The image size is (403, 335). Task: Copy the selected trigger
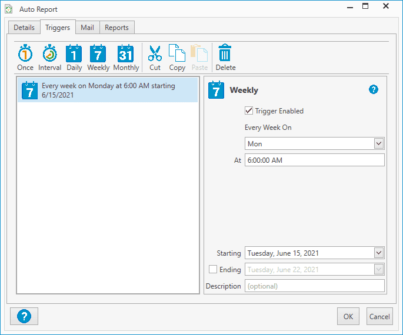[177, 58]
